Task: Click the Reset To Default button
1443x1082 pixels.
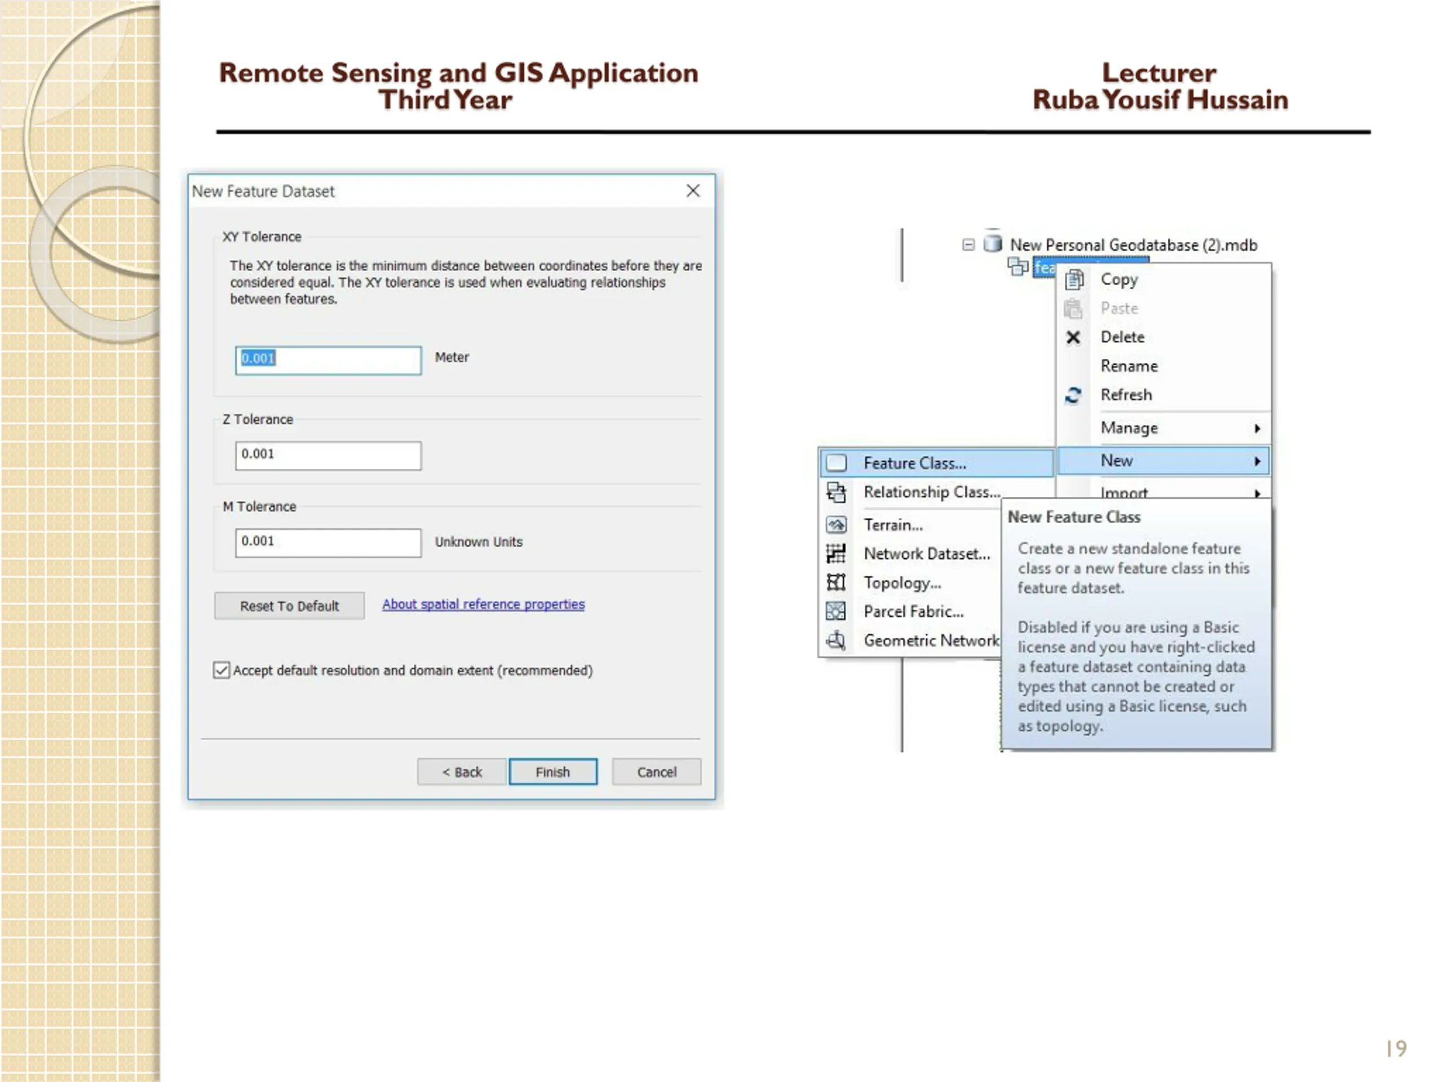Action: 290,606
